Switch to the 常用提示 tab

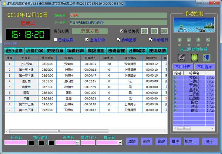(x=205, y=67)
